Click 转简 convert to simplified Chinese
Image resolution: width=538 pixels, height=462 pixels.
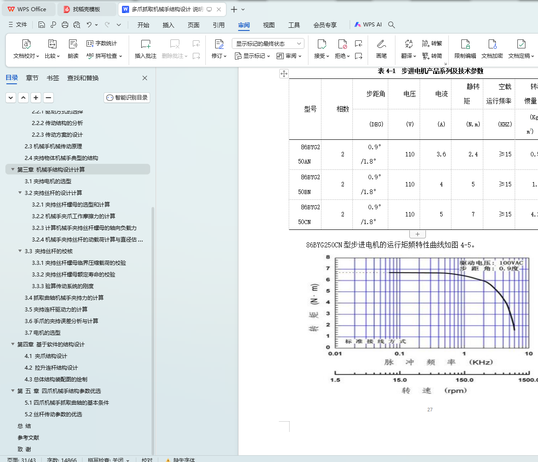click(x=432, y=56)
